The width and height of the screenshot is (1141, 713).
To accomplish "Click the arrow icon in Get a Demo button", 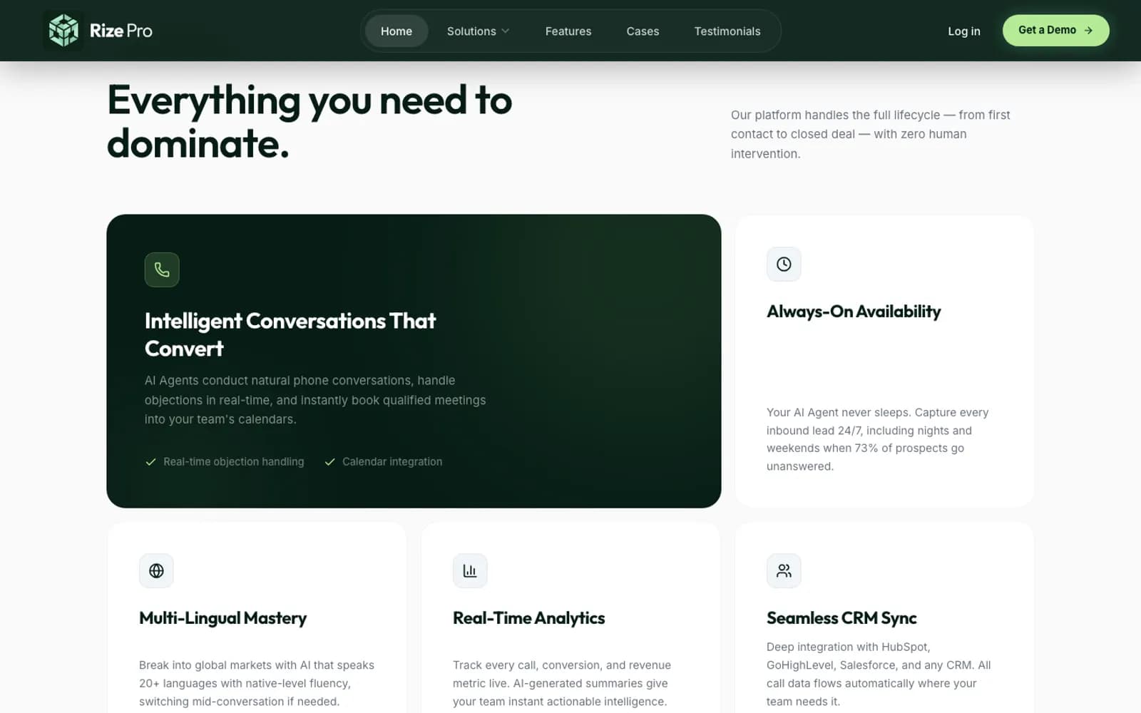I will pyautogui.click(x=1088, y=31).
